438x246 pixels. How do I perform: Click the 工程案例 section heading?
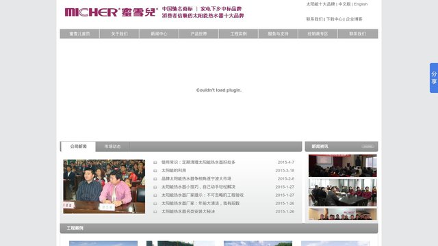tap(75, 228)
